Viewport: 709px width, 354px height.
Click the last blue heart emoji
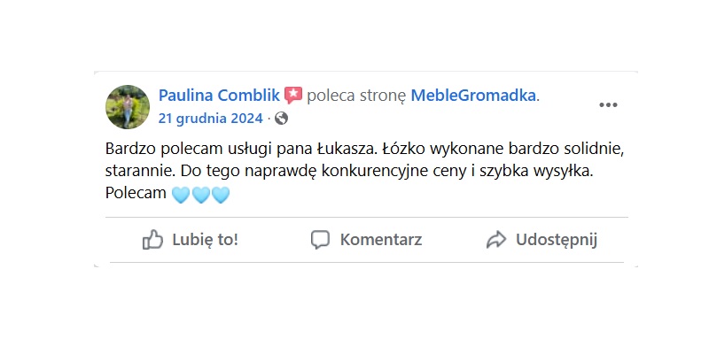(x=220, y=194)
